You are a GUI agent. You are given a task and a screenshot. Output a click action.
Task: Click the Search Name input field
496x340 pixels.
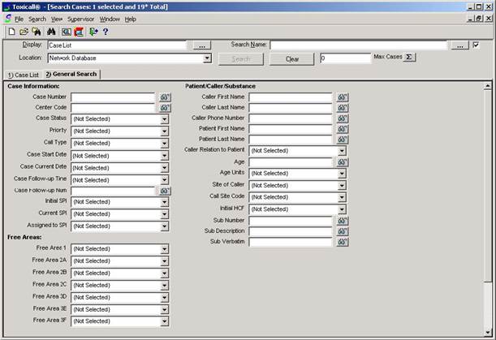tap(359, 45)
